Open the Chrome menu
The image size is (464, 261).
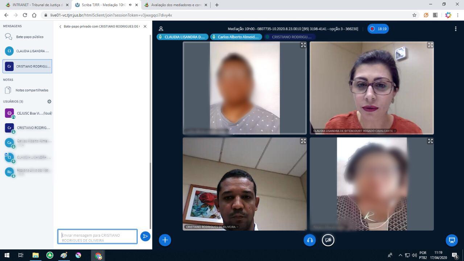[458, 15]
